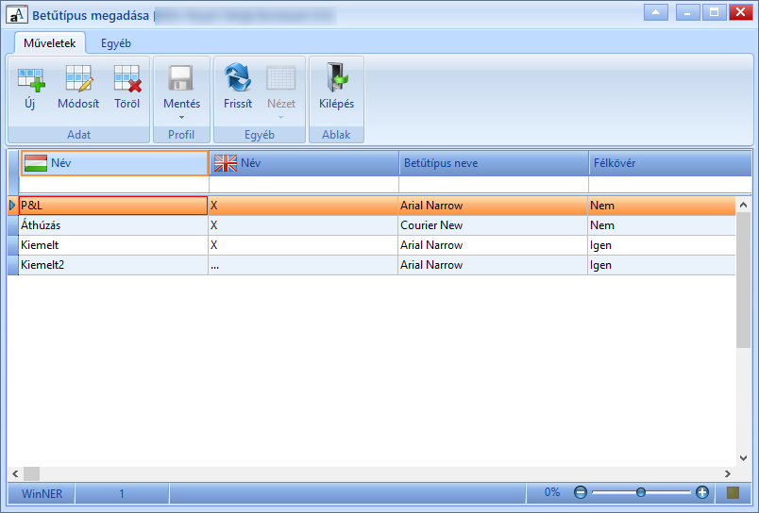The image size is (759, 513).
Task: Click the zoom in plus icon
Action: pyautogui.click(x=701, y=492)
